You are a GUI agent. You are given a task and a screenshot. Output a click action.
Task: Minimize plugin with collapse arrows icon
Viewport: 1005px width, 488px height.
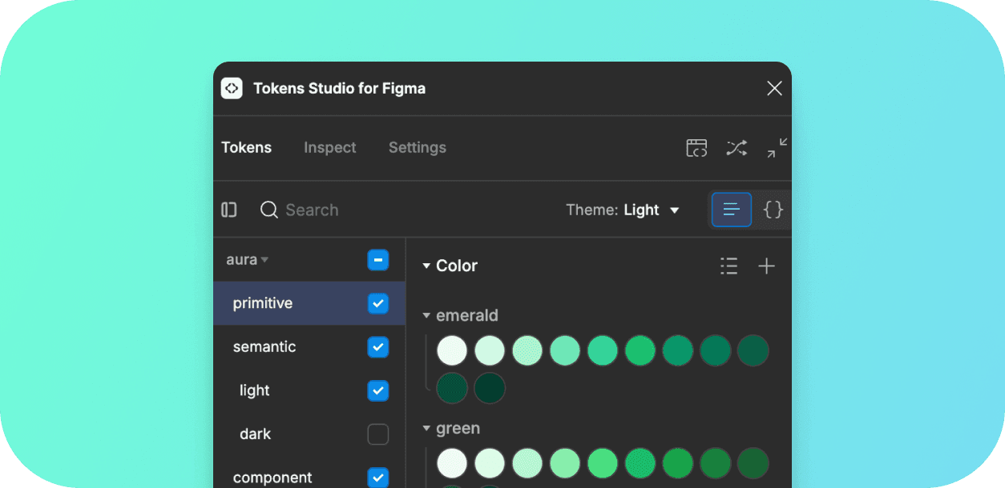point(776,148)
